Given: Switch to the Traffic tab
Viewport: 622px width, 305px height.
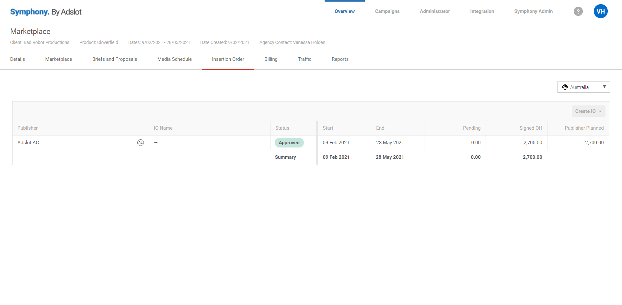Looking at the screenshot, I should point(305,59).
